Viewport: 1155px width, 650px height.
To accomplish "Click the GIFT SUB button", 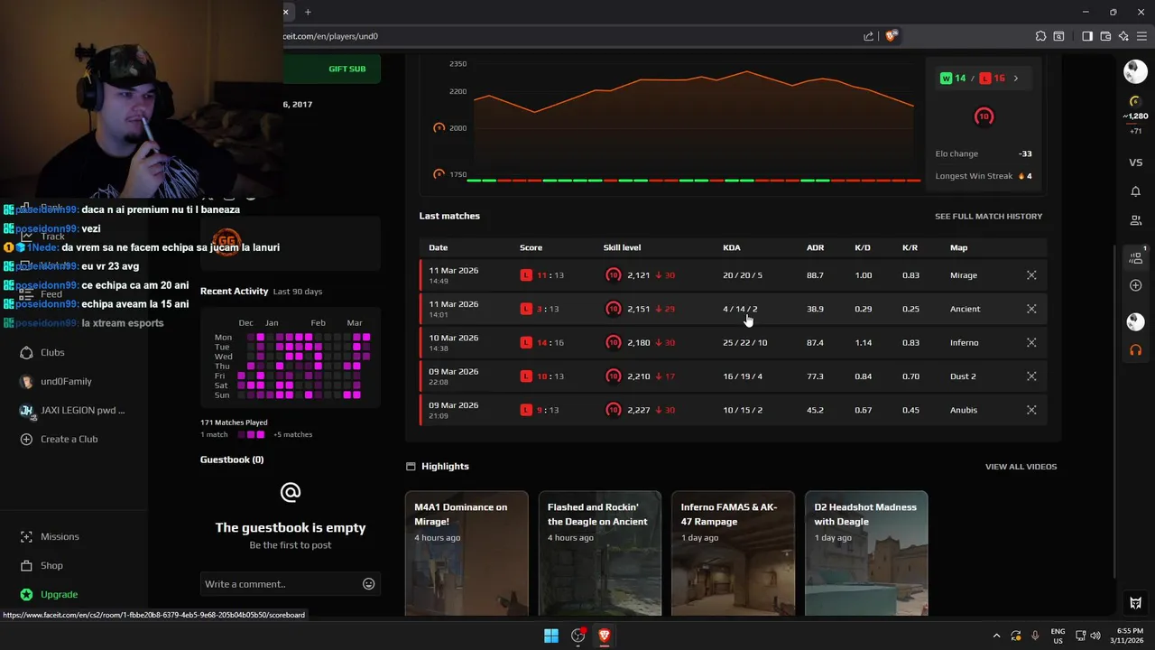I will tap(347, 69).
